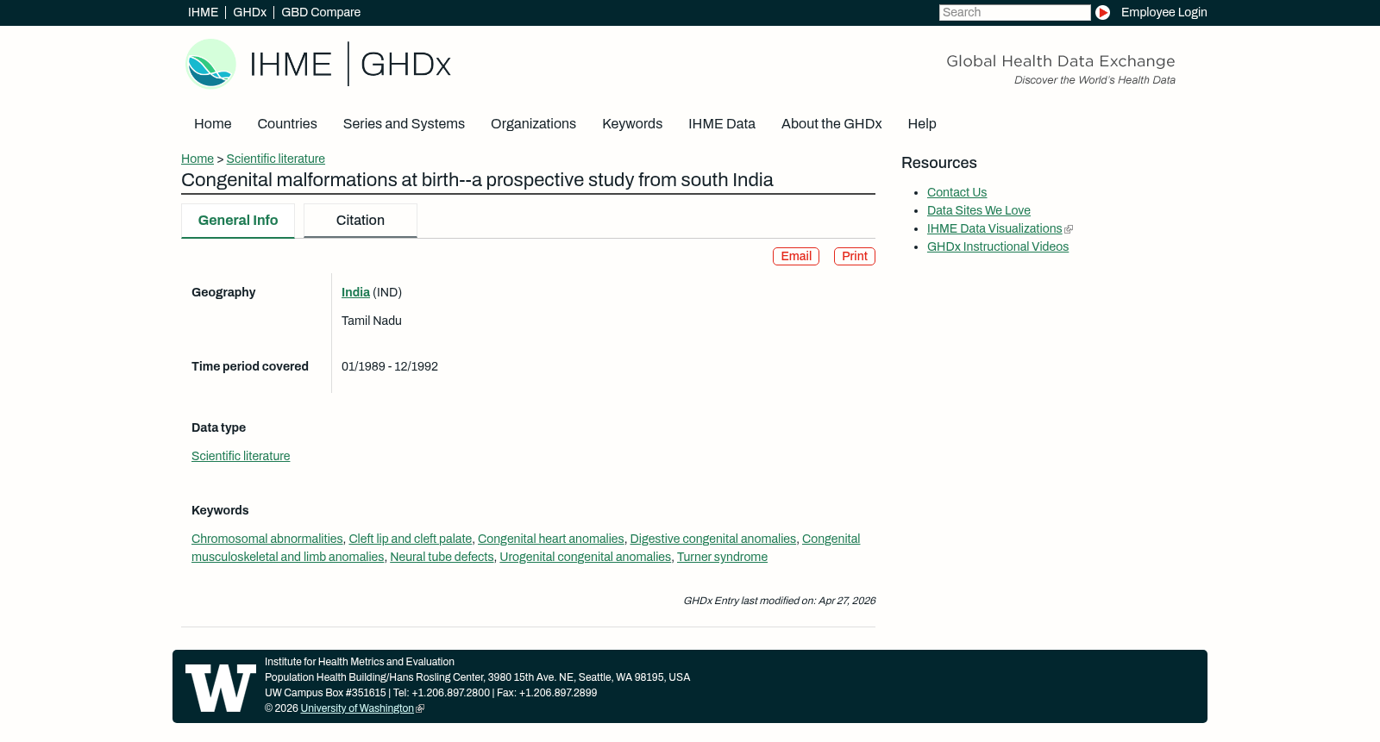1380x742 pixels.
Task: Open the About the GHDx menu
Action: (831, 123)
